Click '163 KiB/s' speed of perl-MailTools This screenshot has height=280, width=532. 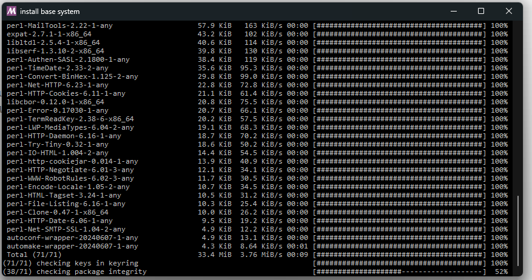pos(263,26)
